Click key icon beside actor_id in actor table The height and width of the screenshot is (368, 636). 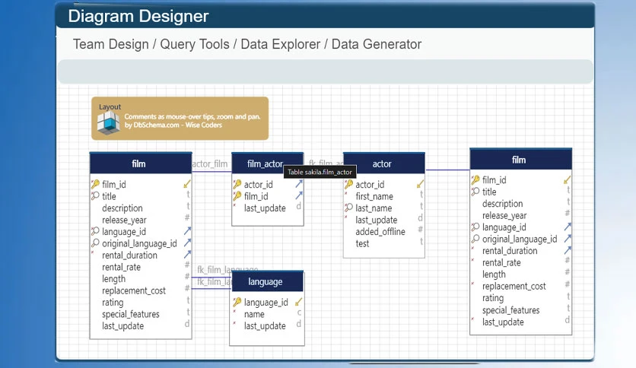point(349,185)
